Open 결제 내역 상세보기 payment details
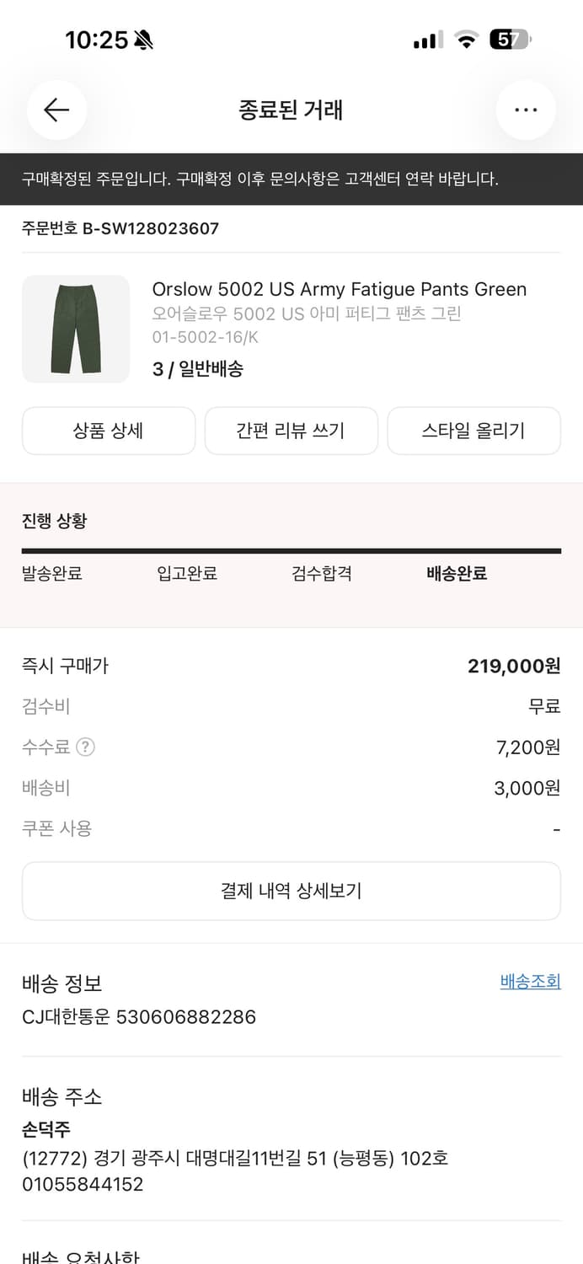Viewport: 583px width, 1264px height. click(x=291, y=891)
